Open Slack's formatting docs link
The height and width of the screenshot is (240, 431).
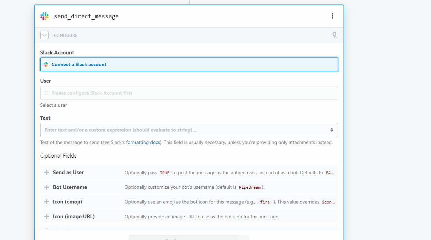click(143, 142)
